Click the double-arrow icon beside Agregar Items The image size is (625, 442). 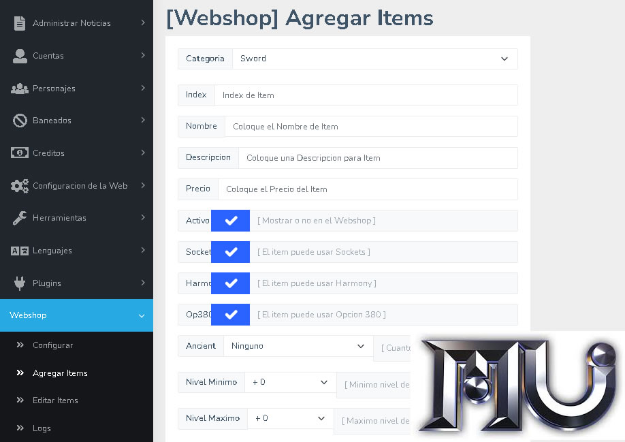20,373
